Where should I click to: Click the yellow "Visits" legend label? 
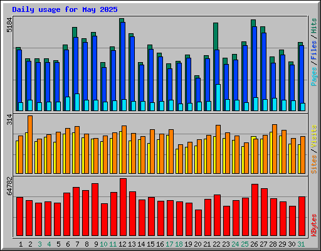pos(313,137)
